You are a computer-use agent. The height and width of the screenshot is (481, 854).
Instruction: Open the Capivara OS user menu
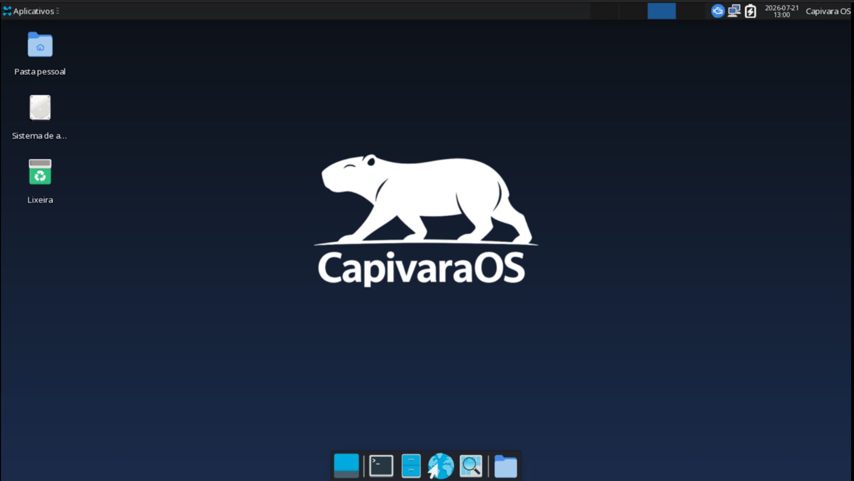click(828, 11)
